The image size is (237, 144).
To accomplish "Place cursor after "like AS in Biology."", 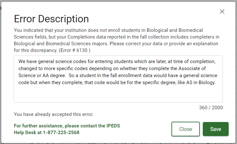I will [x=216, y=83].
